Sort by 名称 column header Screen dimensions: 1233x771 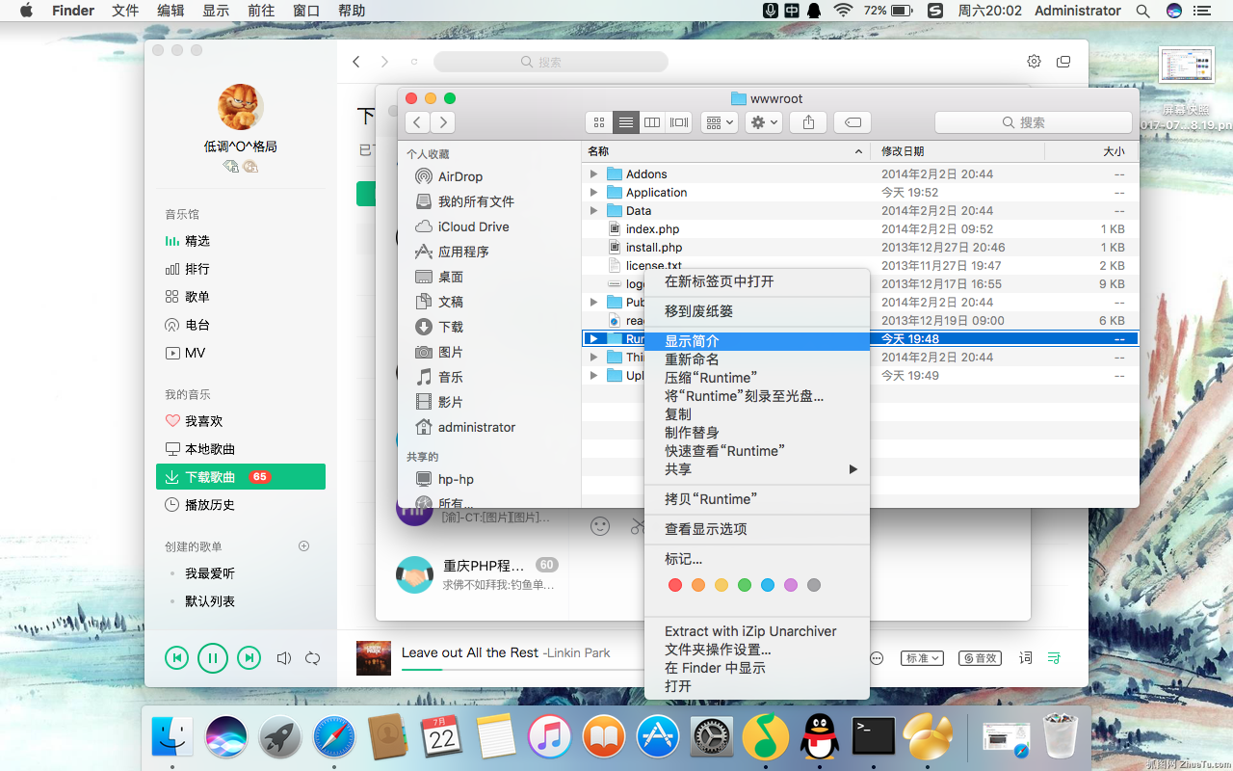tap(726, 151)
